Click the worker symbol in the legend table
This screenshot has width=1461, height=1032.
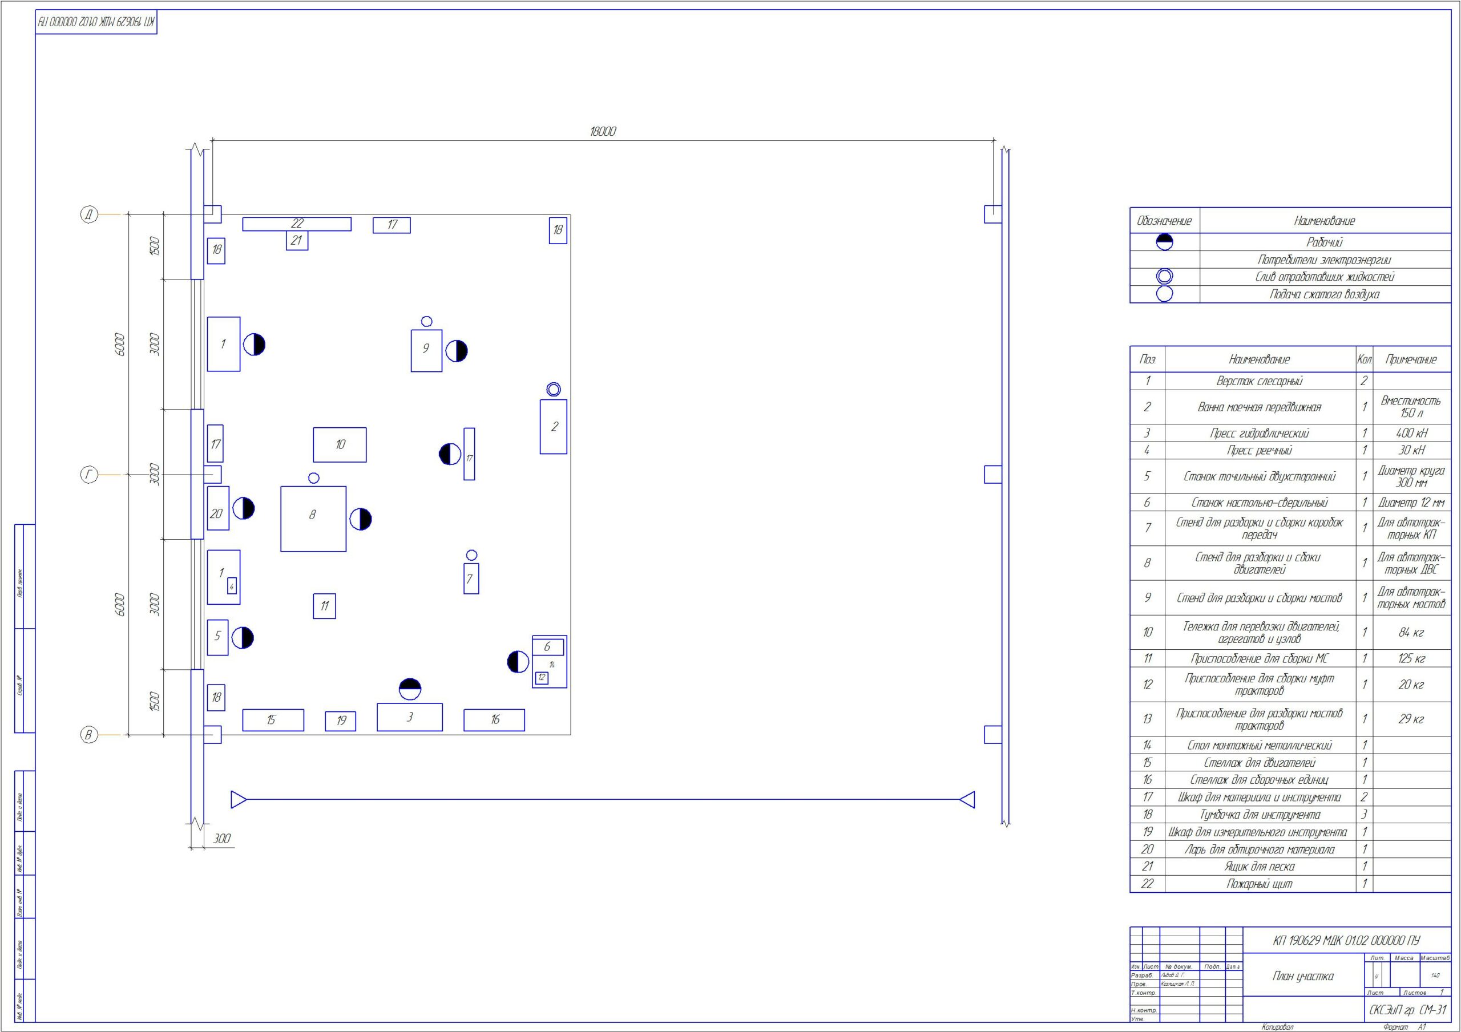tap(1164, 242)
